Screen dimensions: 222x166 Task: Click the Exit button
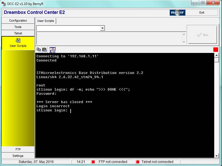[202, 12]
